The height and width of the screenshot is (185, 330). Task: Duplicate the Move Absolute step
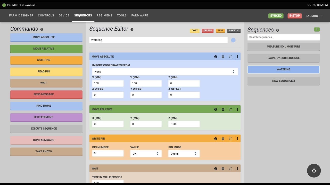pyautogui.click(x=230, y=57)
